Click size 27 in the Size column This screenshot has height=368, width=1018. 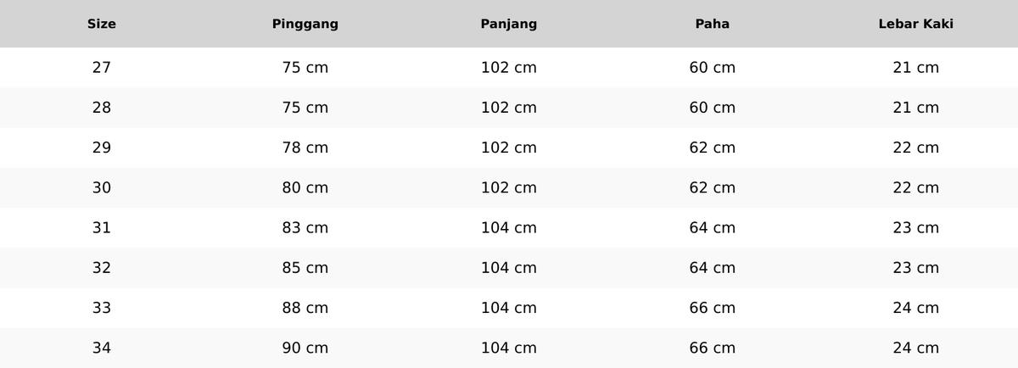[102, 68]
